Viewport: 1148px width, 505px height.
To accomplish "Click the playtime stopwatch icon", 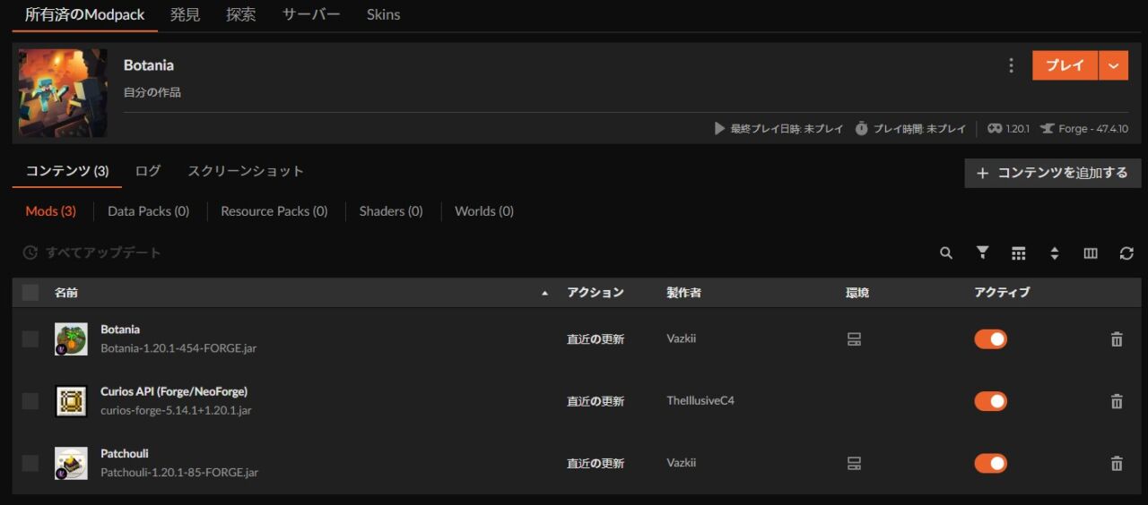I will [x=862, y=129].
